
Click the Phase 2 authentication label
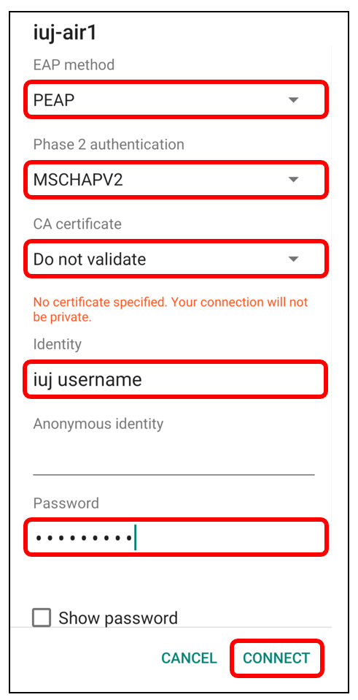109,145
